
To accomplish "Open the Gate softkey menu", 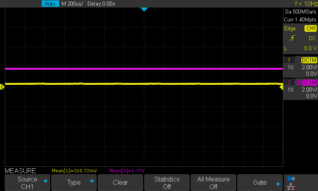I will click(260, 183).
